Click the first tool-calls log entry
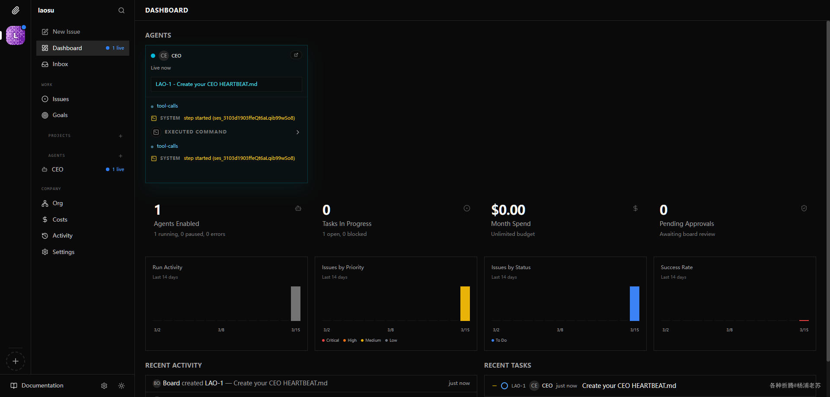830x397 pixels. pyautogui.click(x=167, y=106)
